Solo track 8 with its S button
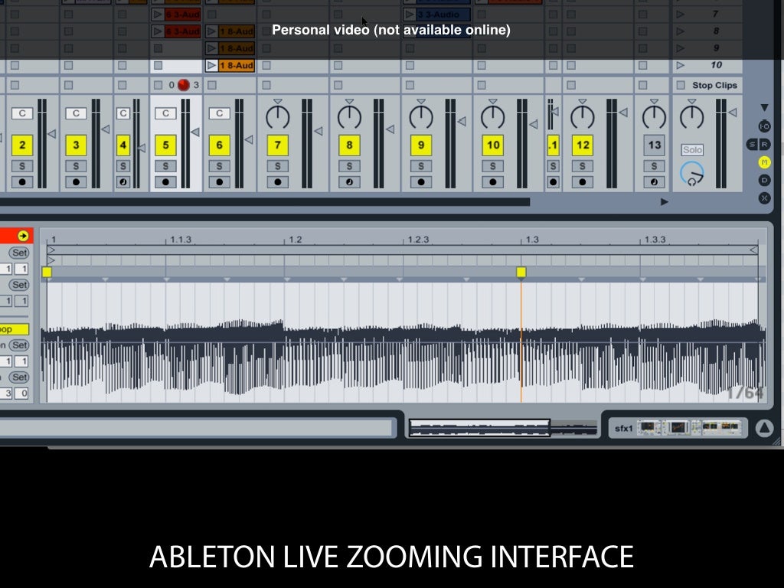 tap(349, 166)
